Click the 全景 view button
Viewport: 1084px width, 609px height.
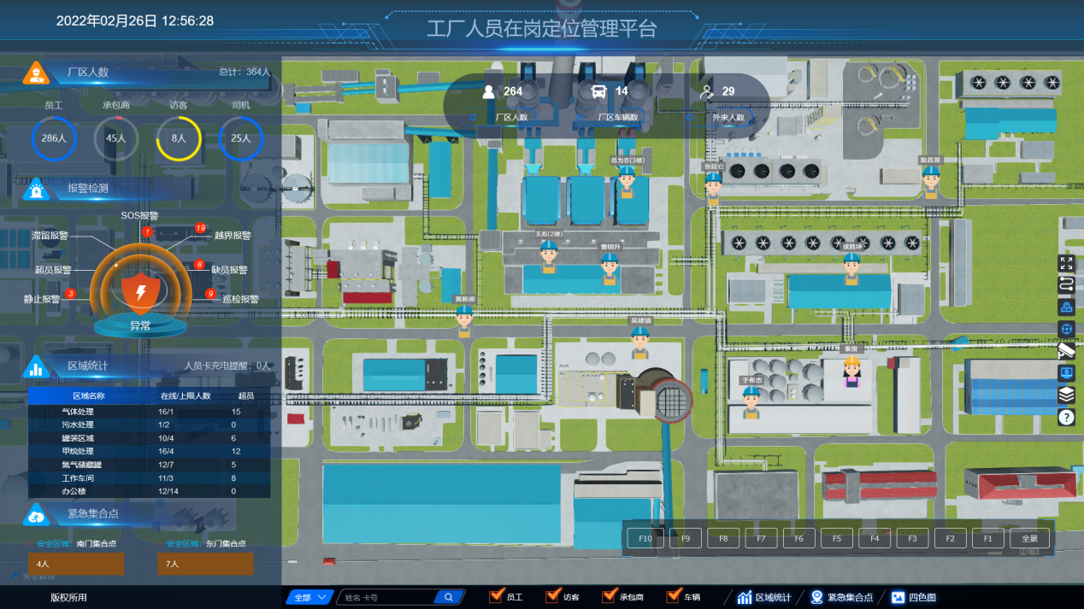point(1029,539)
